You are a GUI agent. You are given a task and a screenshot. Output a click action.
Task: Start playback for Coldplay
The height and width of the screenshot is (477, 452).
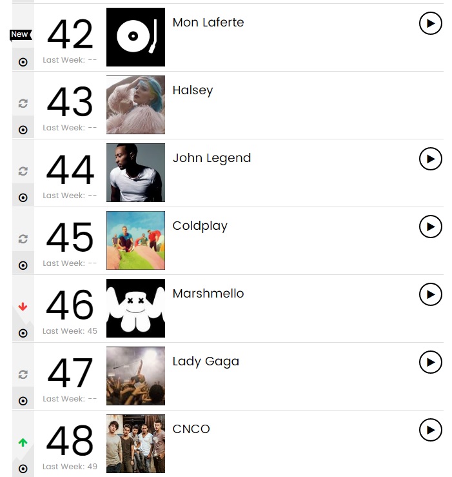click(x=430, y=227)
